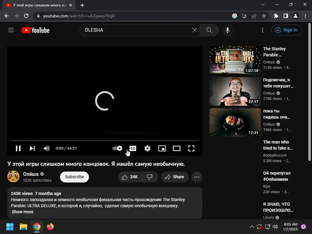
Task: Open 'Ой перепутал #Олёшамем' video
Action: (x=277, y=176)
